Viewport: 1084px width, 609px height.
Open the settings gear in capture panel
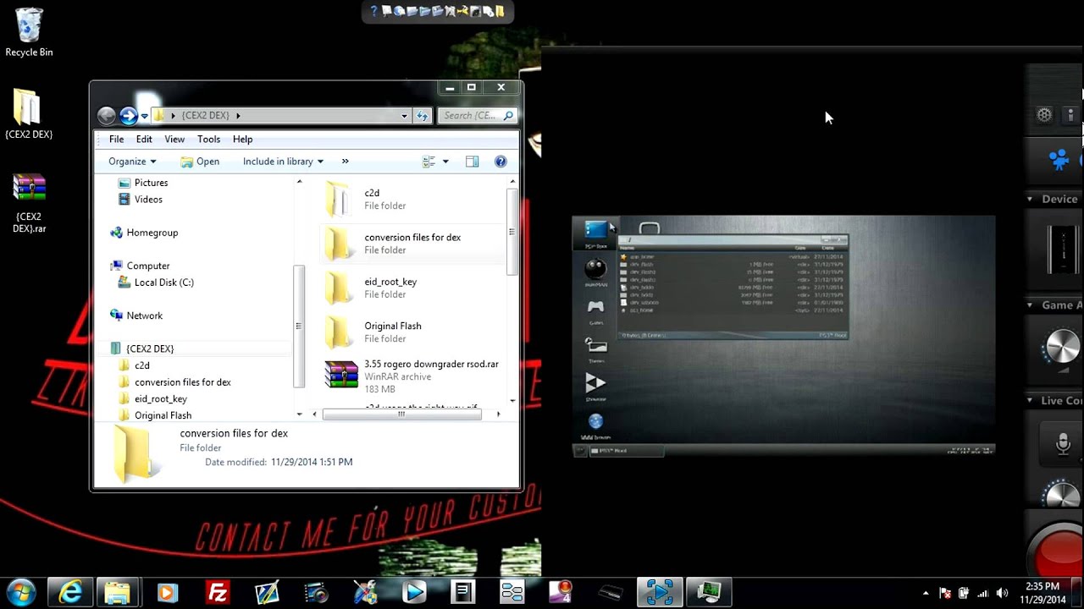(1045, 115)
